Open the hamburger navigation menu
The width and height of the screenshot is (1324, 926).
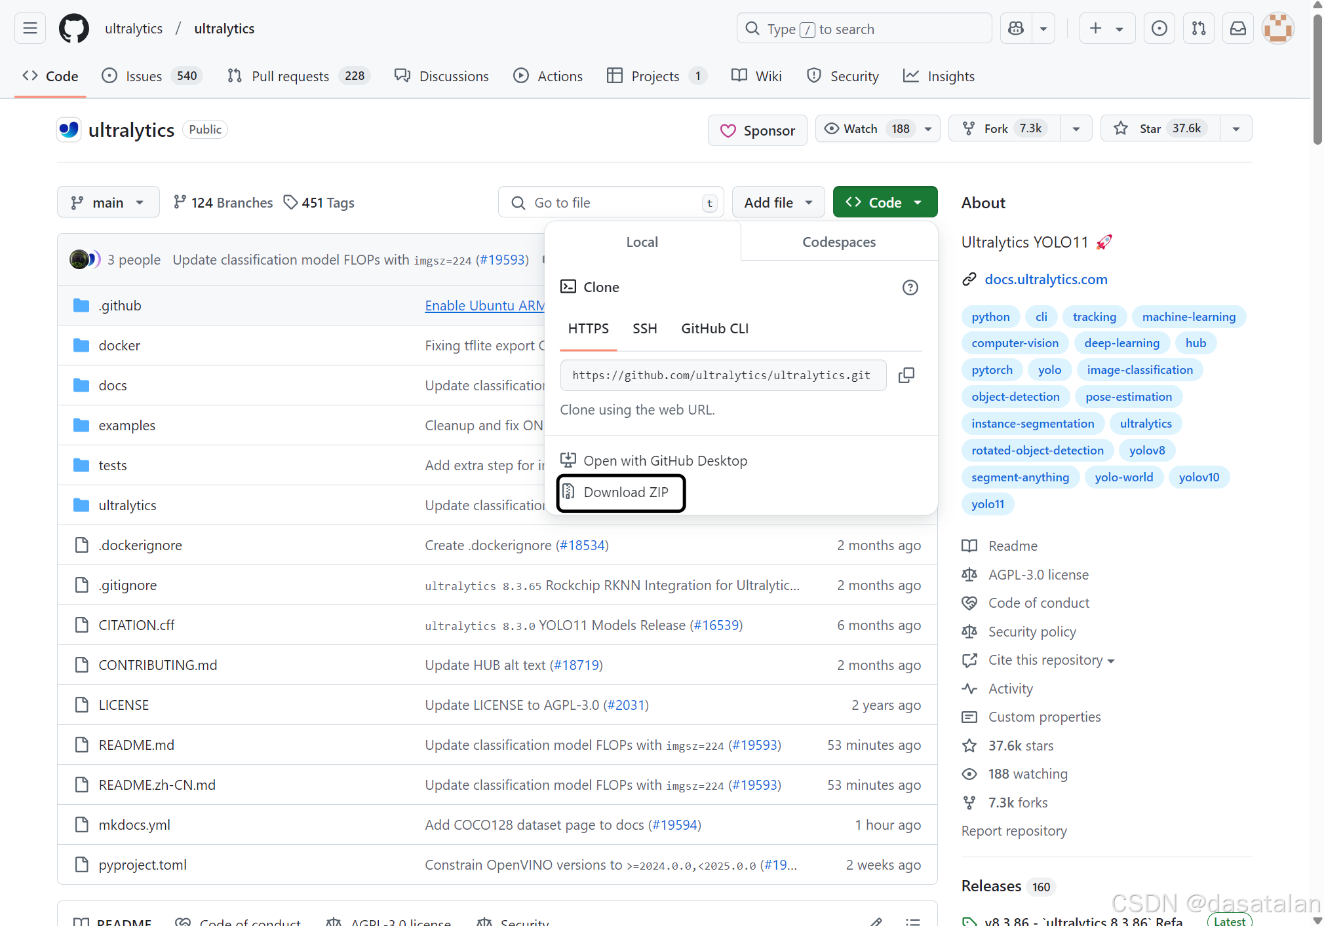29,28
